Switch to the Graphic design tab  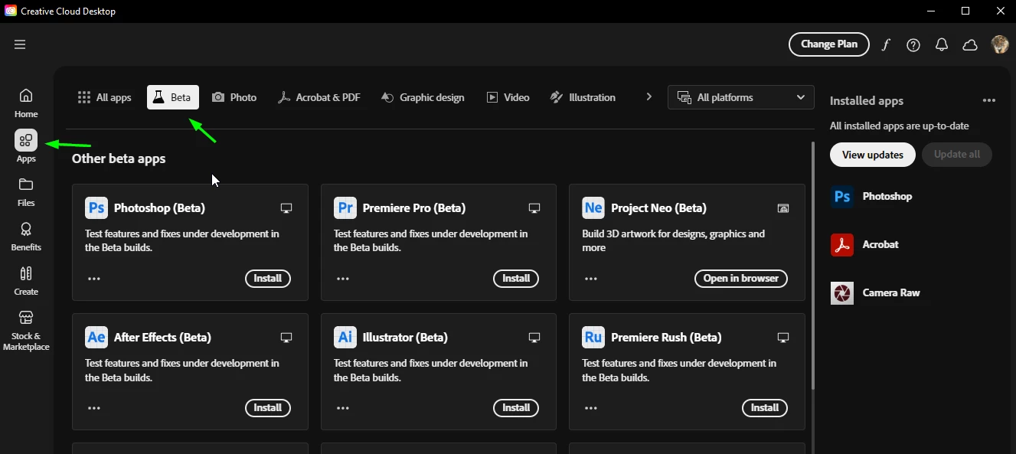(x=423, y=97)
